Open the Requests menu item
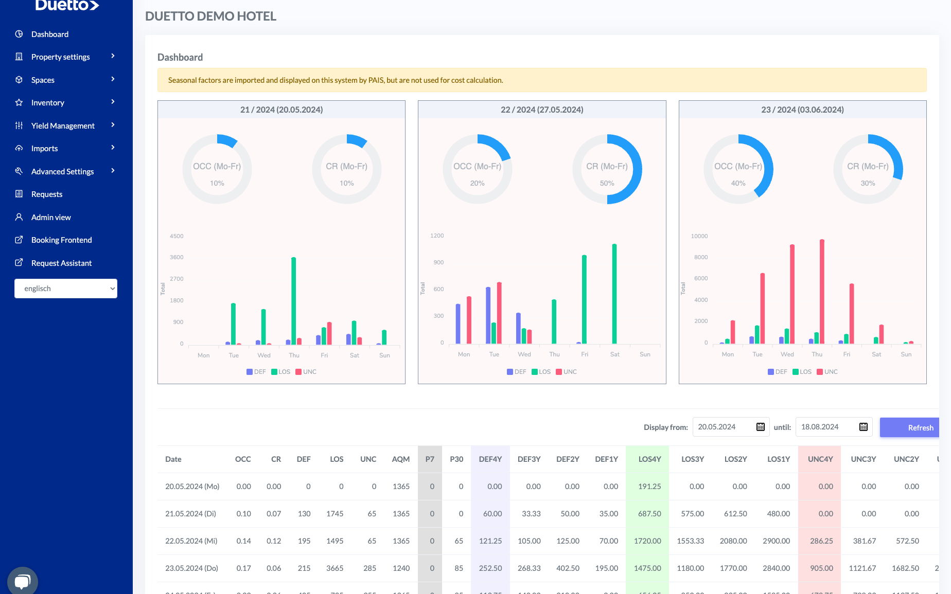The image size is (951, 594). [46, 194]
